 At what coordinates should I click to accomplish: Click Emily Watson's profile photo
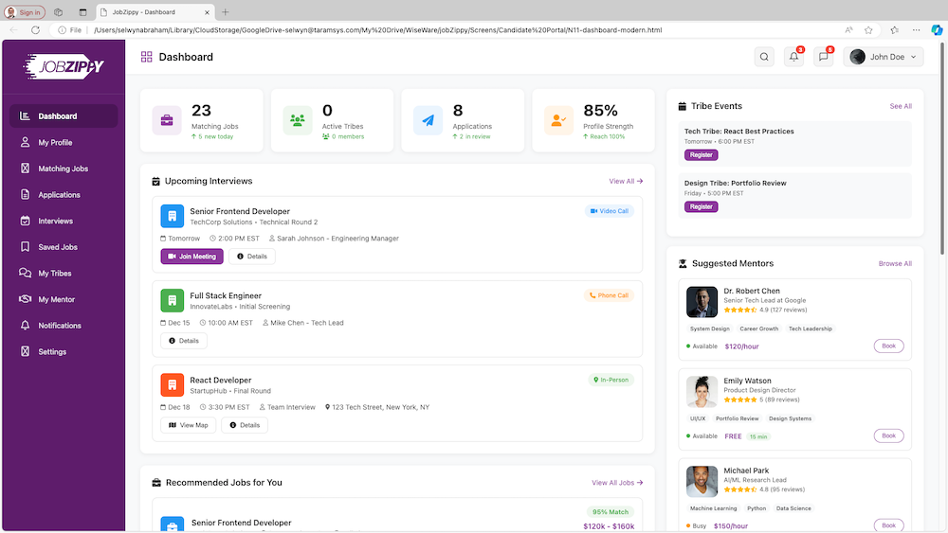702,392
